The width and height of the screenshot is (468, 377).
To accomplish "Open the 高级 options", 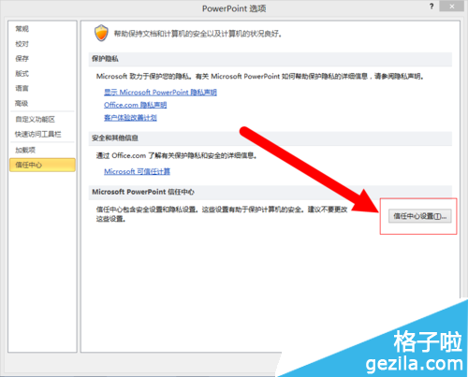I will click(x=22, y=103).
